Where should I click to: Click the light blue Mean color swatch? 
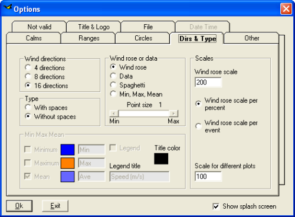pyautogui.click(x=68, y=176)
